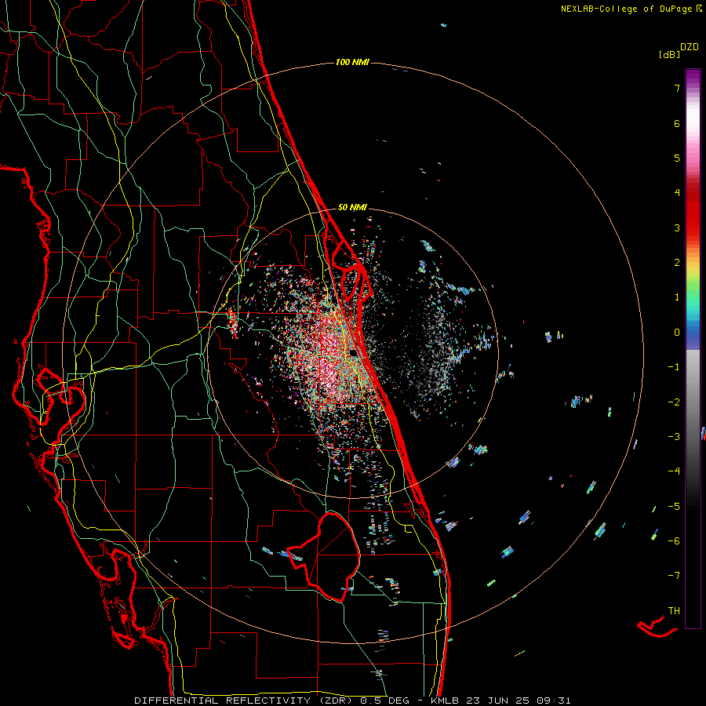The height and width of the screenshot is (706, 706).
Task: Click the ZDR color scale bar
Action: (693, 348)
